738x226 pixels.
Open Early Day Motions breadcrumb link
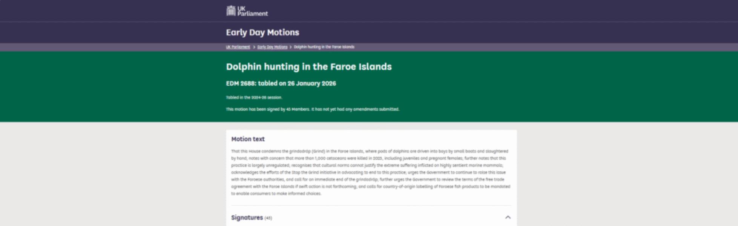pos(272,47)
